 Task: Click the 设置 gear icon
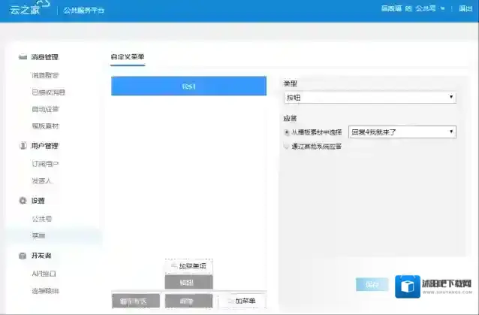click(x=23, y=201)
